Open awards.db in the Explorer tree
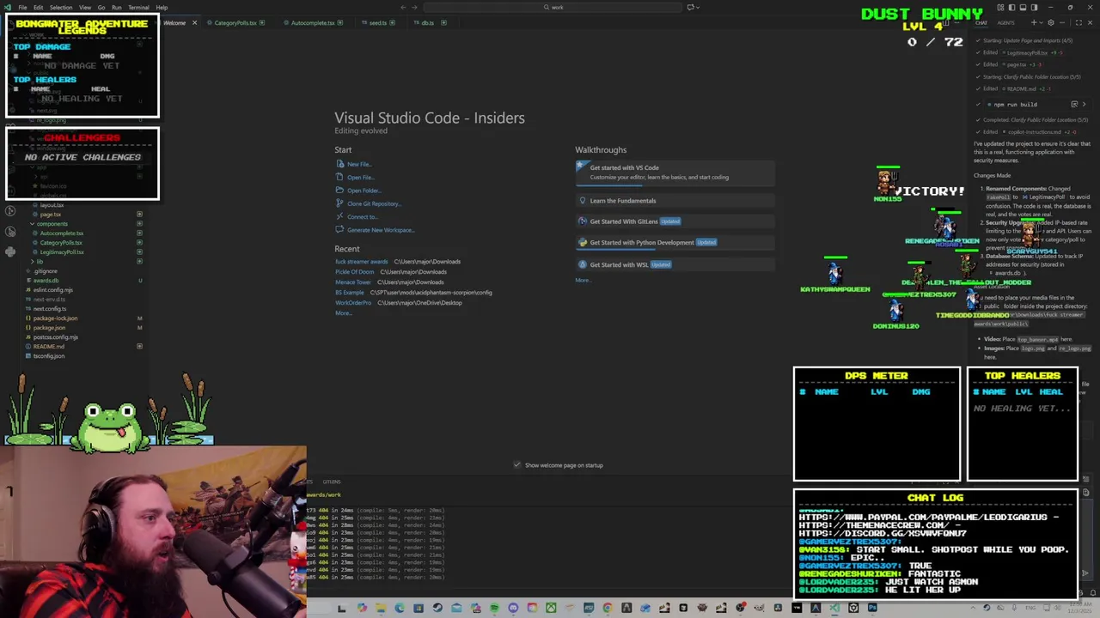The image size is (1100, 618). (45, 281)
